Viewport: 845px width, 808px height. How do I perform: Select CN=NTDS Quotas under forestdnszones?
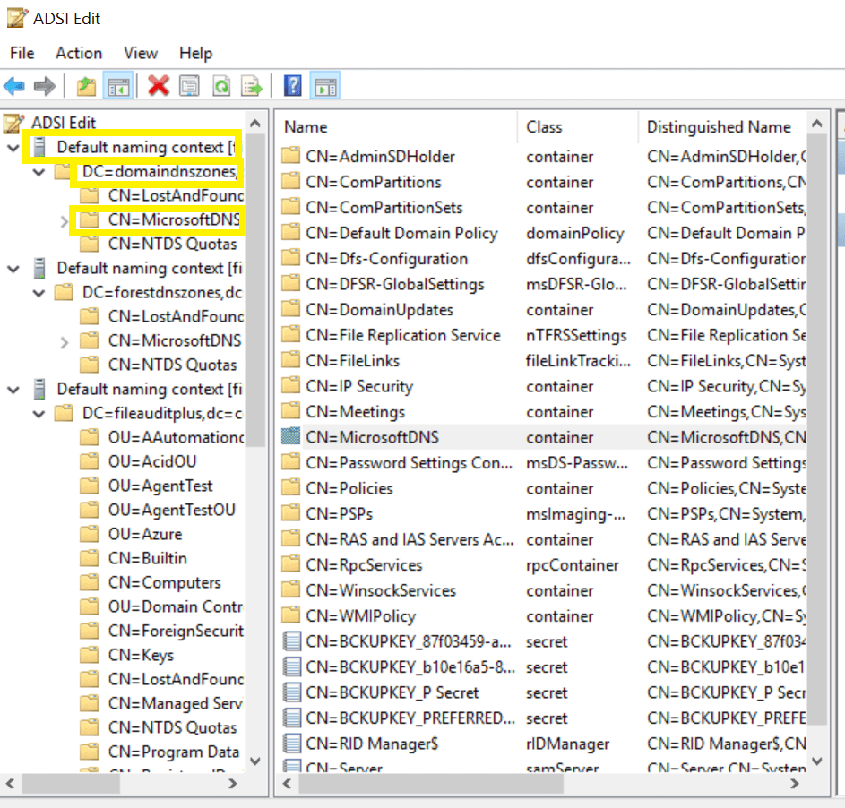point(172,365)
